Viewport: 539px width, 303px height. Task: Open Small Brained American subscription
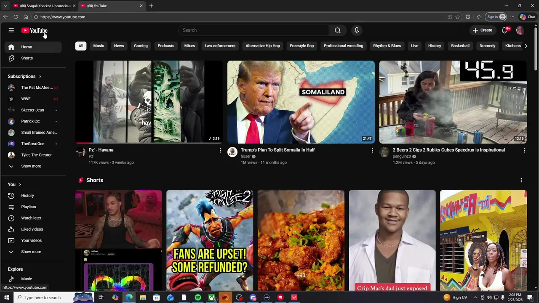point(34,133)
